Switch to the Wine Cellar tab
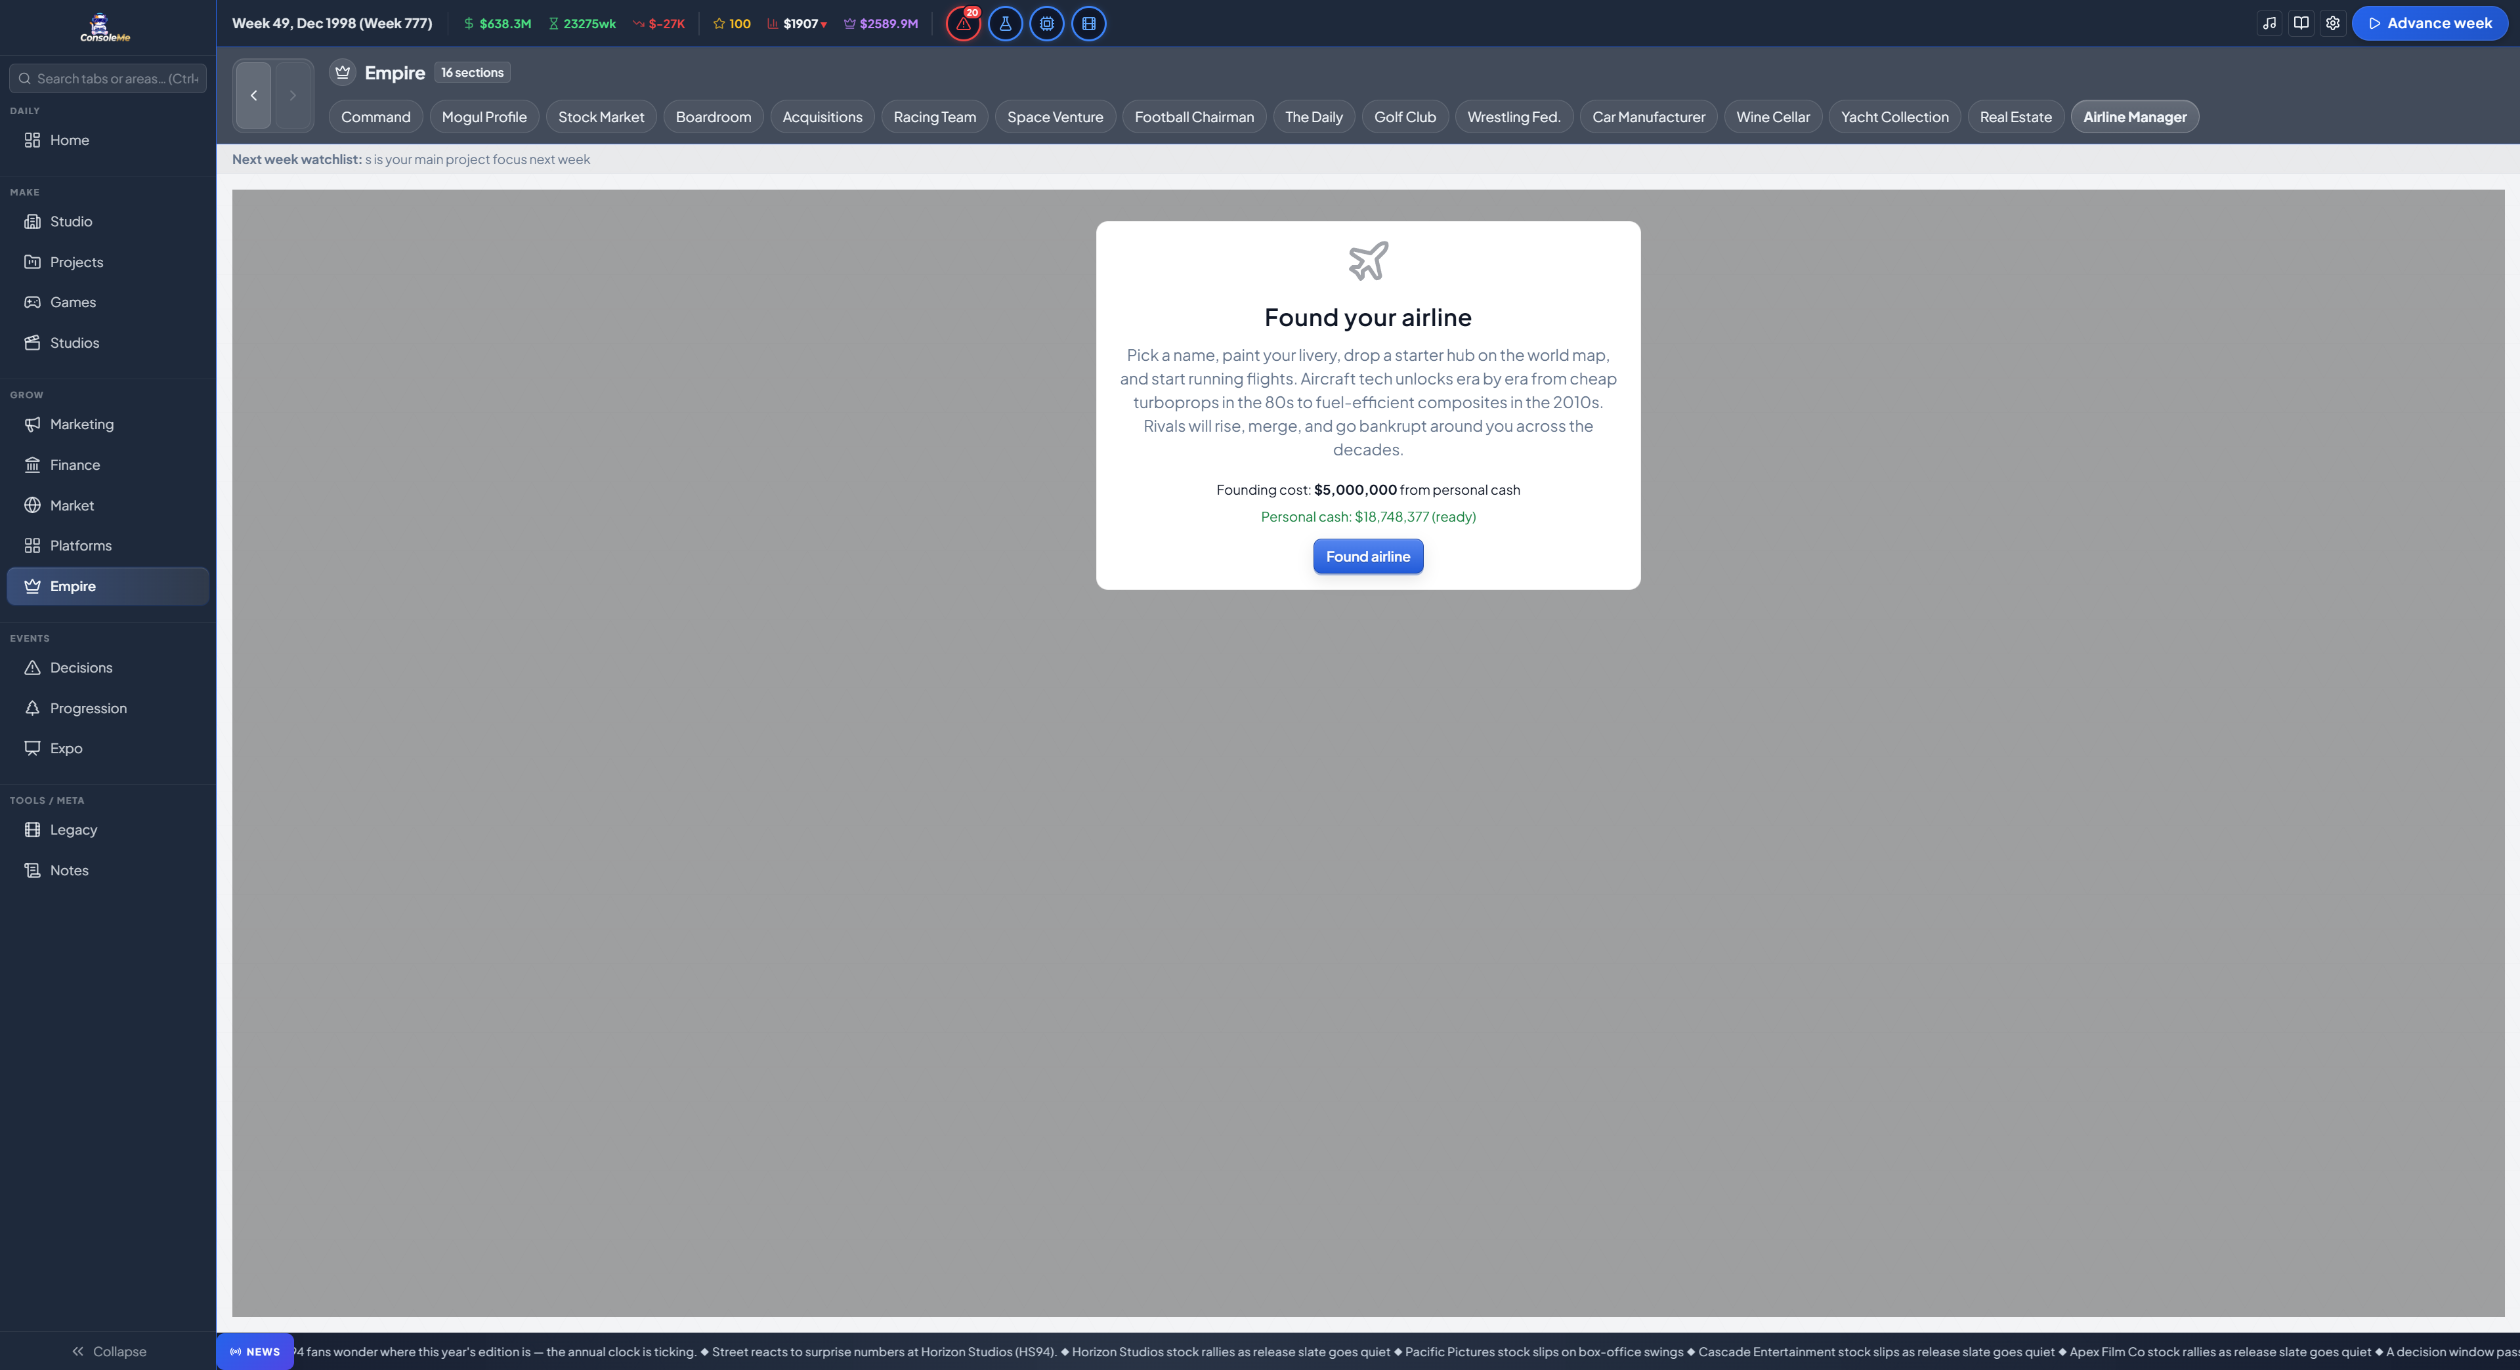 click(x=1772, y=116)
